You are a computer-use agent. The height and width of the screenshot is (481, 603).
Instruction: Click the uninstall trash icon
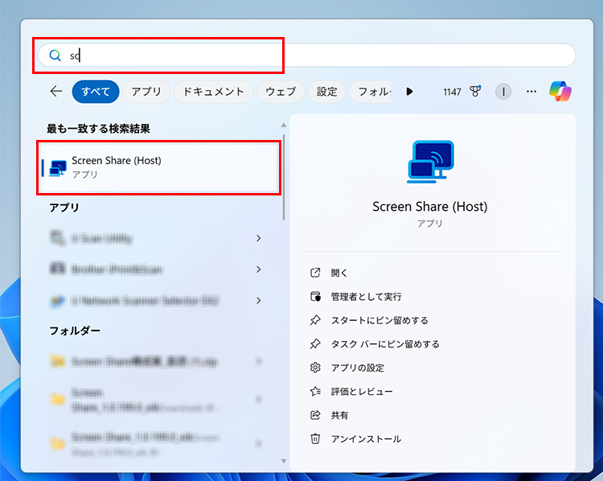click(x=315, y=439)
